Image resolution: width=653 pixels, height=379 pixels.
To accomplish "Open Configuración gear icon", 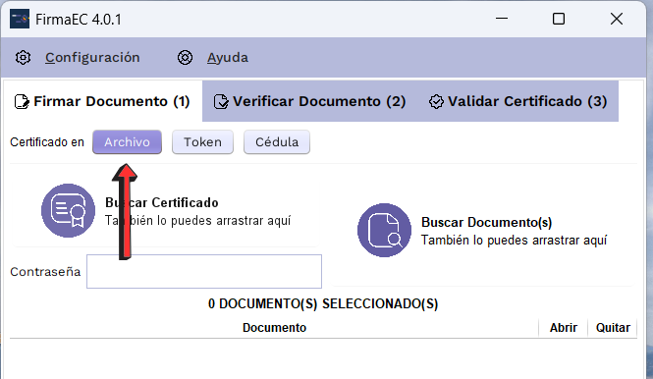I will coord(23,58).
